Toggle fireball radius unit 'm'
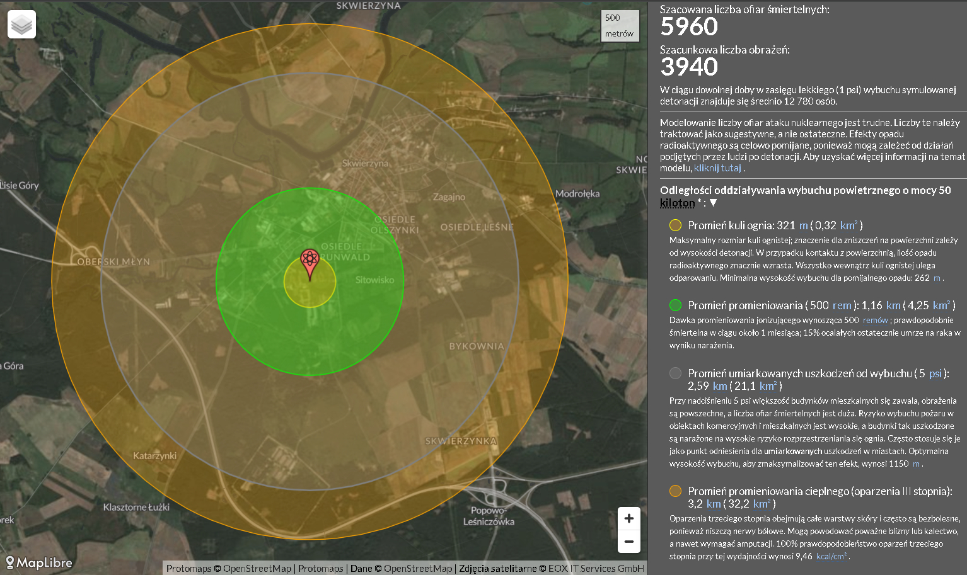This screenshot has width=967, height=575. click(803, 225)
